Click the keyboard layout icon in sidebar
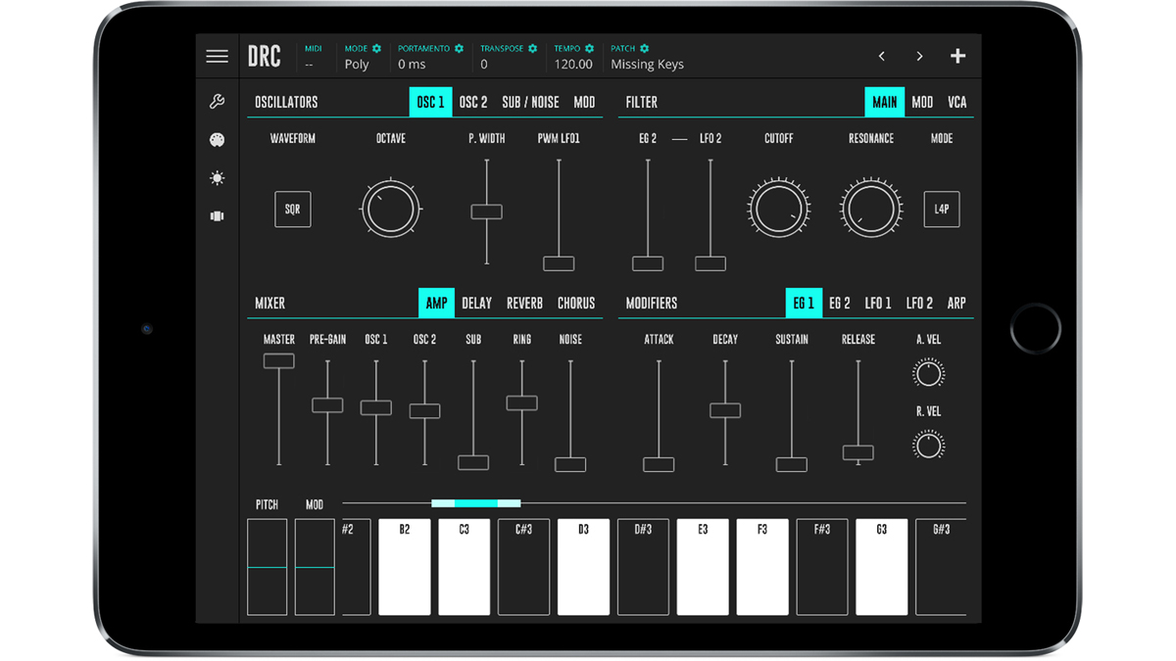 click(x=218, y=216)
